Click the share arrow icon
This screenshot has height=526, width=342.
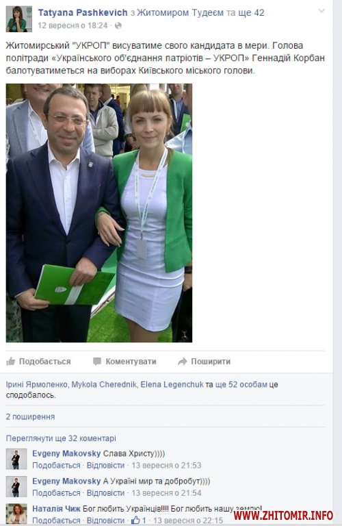pyautogui.click(x=182, y=362)
